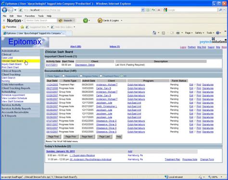Expand the Crisis Intervention sidebar section
The height and width of the screenshot is (180, 228).
13,85
